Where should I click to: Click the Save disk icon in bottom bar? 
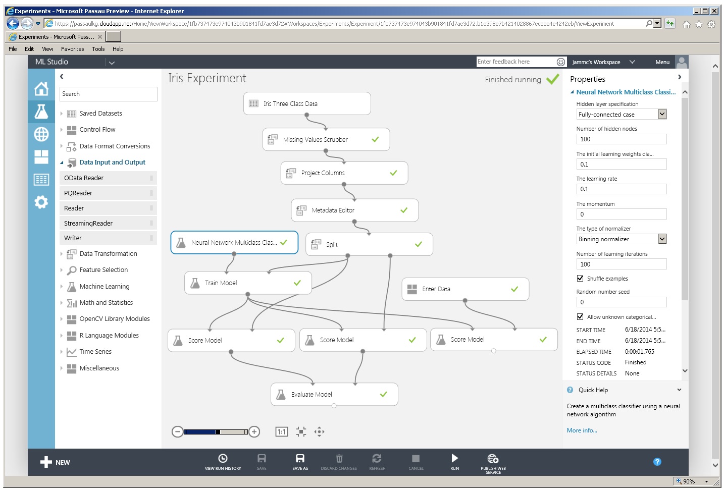[x=262, y=458]
